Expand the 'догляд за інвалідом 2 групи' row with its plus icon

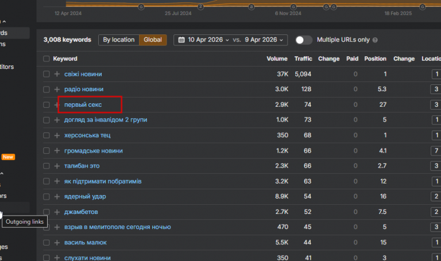57,120
